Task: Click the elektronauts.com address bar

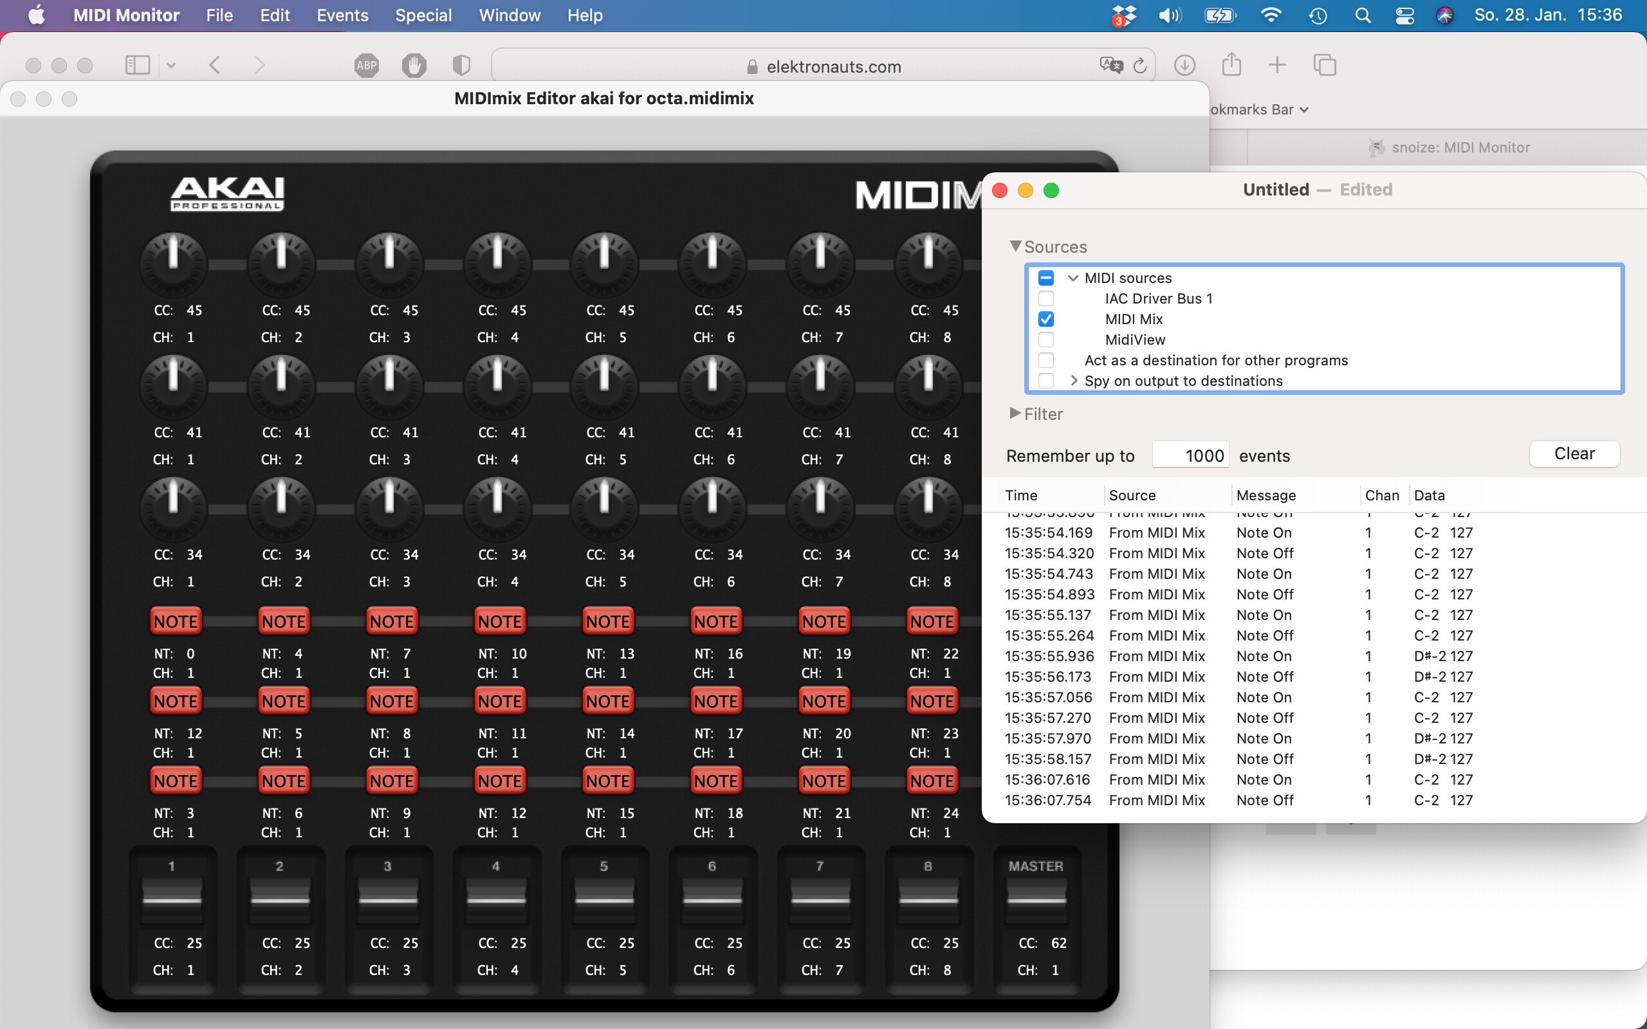Action: point(823,66)
